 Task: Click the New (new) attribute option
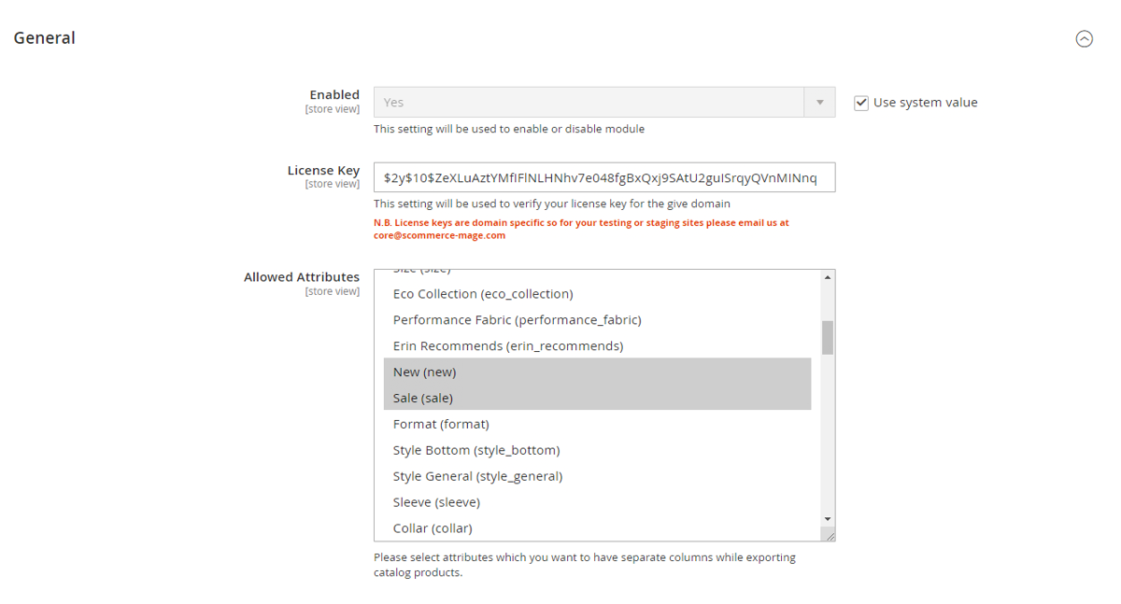(425, 372)
